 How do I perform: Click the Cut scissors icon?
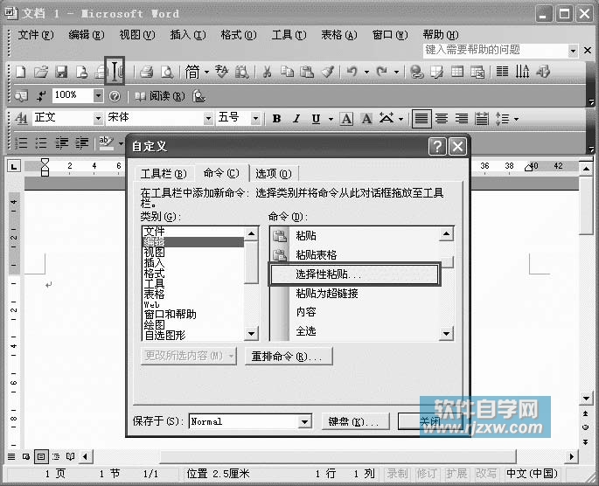click(x=267, y=72)
